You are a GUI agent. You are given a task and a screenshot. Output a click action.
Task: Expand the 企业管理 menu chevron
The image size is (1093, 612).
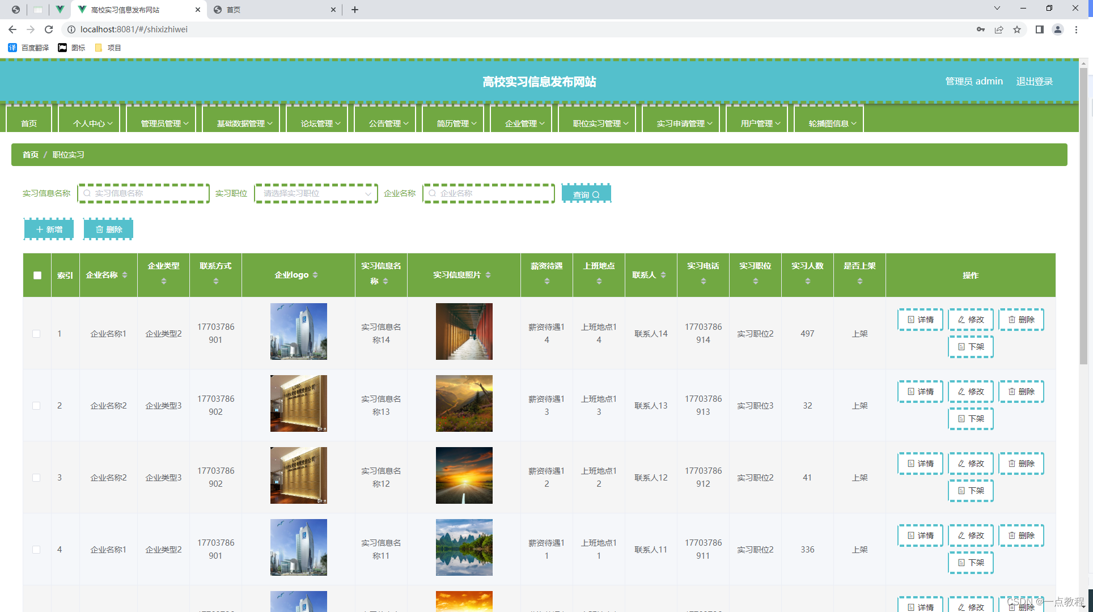coord(542,123)
